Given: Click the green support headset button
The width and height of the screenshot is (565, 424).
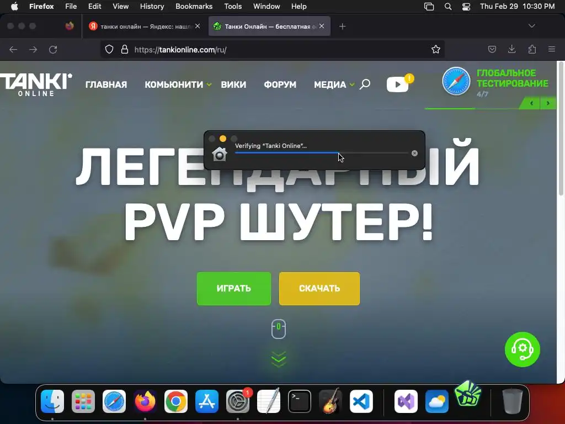Looking at the screenshot, I should [523, 349].
